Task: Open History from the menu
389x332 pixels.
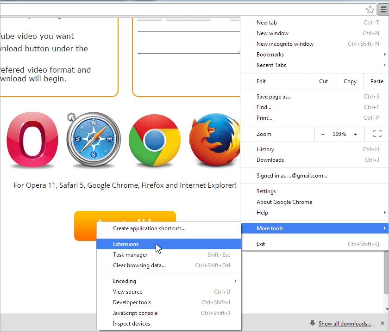Action: [314, 149]
